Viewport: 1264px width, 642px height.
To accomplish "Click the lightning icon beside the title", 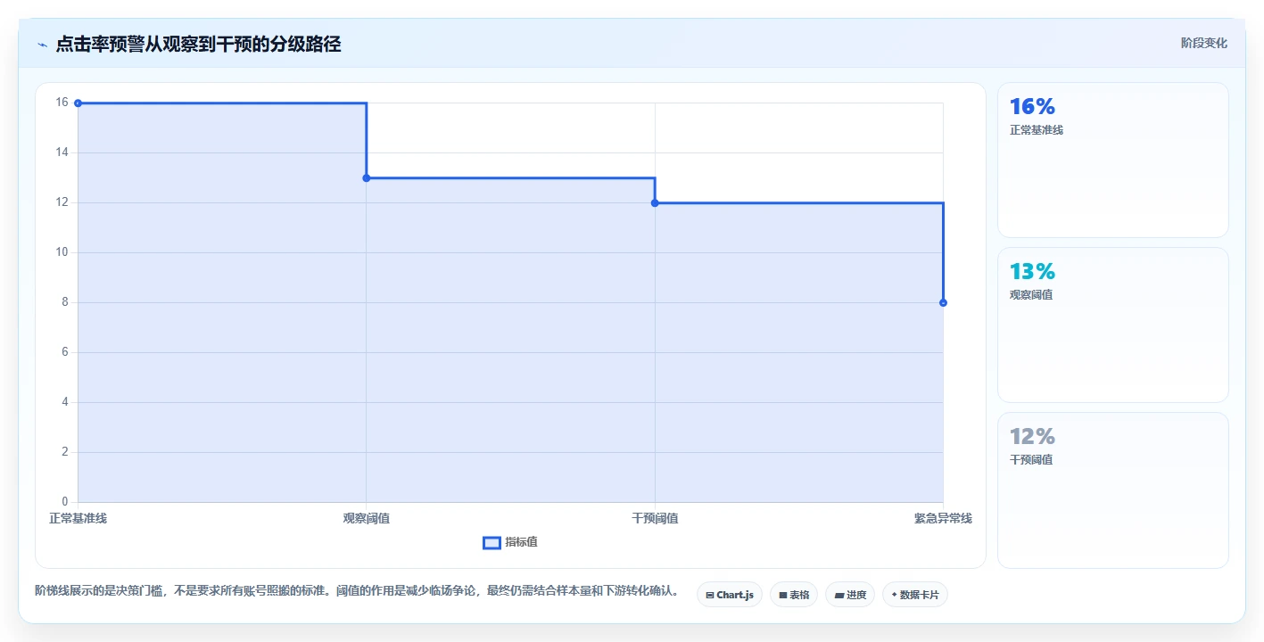I will pyautogui.click(x=42, y=45).
